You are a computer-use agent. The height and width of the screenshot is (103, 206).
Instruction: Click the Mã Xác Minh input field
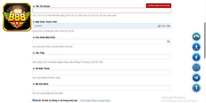[102, 88]
